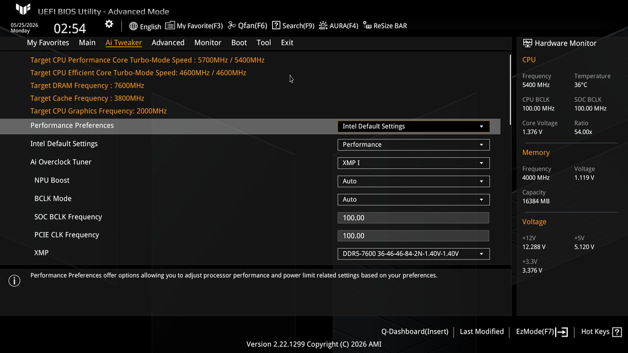Click Target Cache Frequency : 3800MHz text
This screenshot has height=353, width=628.
[87, 98]
